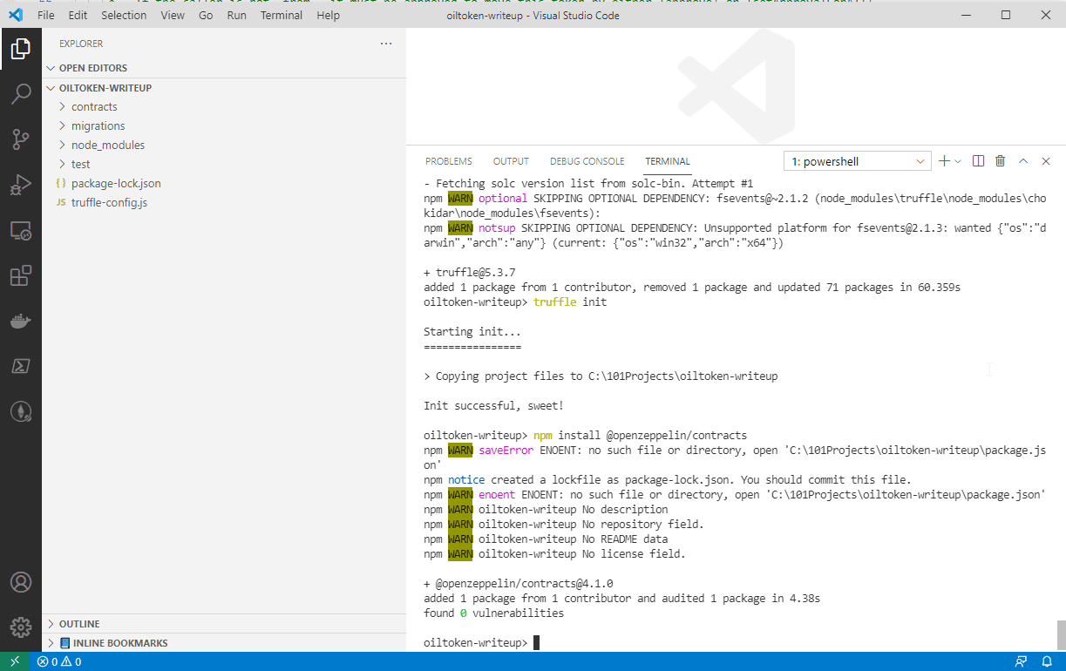Switch to the Debug Console tab
The height and width of the screenshot is (671, 1066).
pyautogui.click(x=587, y=161)
